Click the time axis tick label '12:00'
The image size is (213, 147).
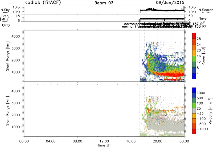coord(104,141)
